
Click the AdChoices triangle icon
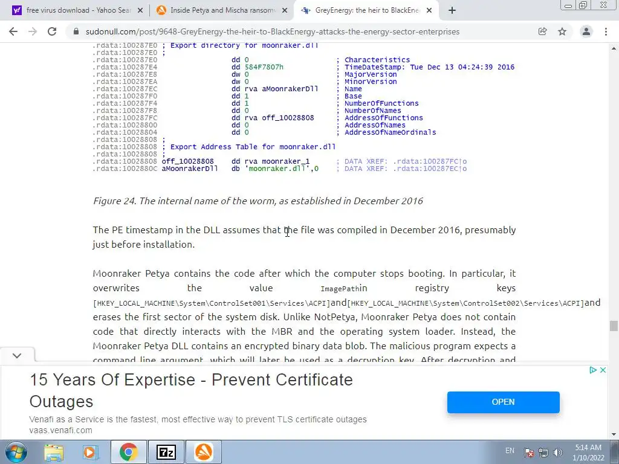592,370
